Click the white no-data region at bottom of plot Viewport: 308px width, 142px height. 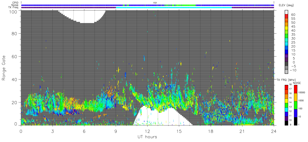tap(161, 117)
